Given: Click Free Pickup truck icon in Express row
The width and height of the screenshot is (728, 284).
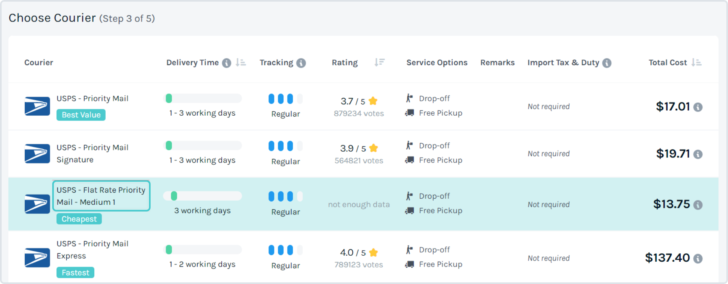Looking at the screenshot, I should tap(410, 264).
